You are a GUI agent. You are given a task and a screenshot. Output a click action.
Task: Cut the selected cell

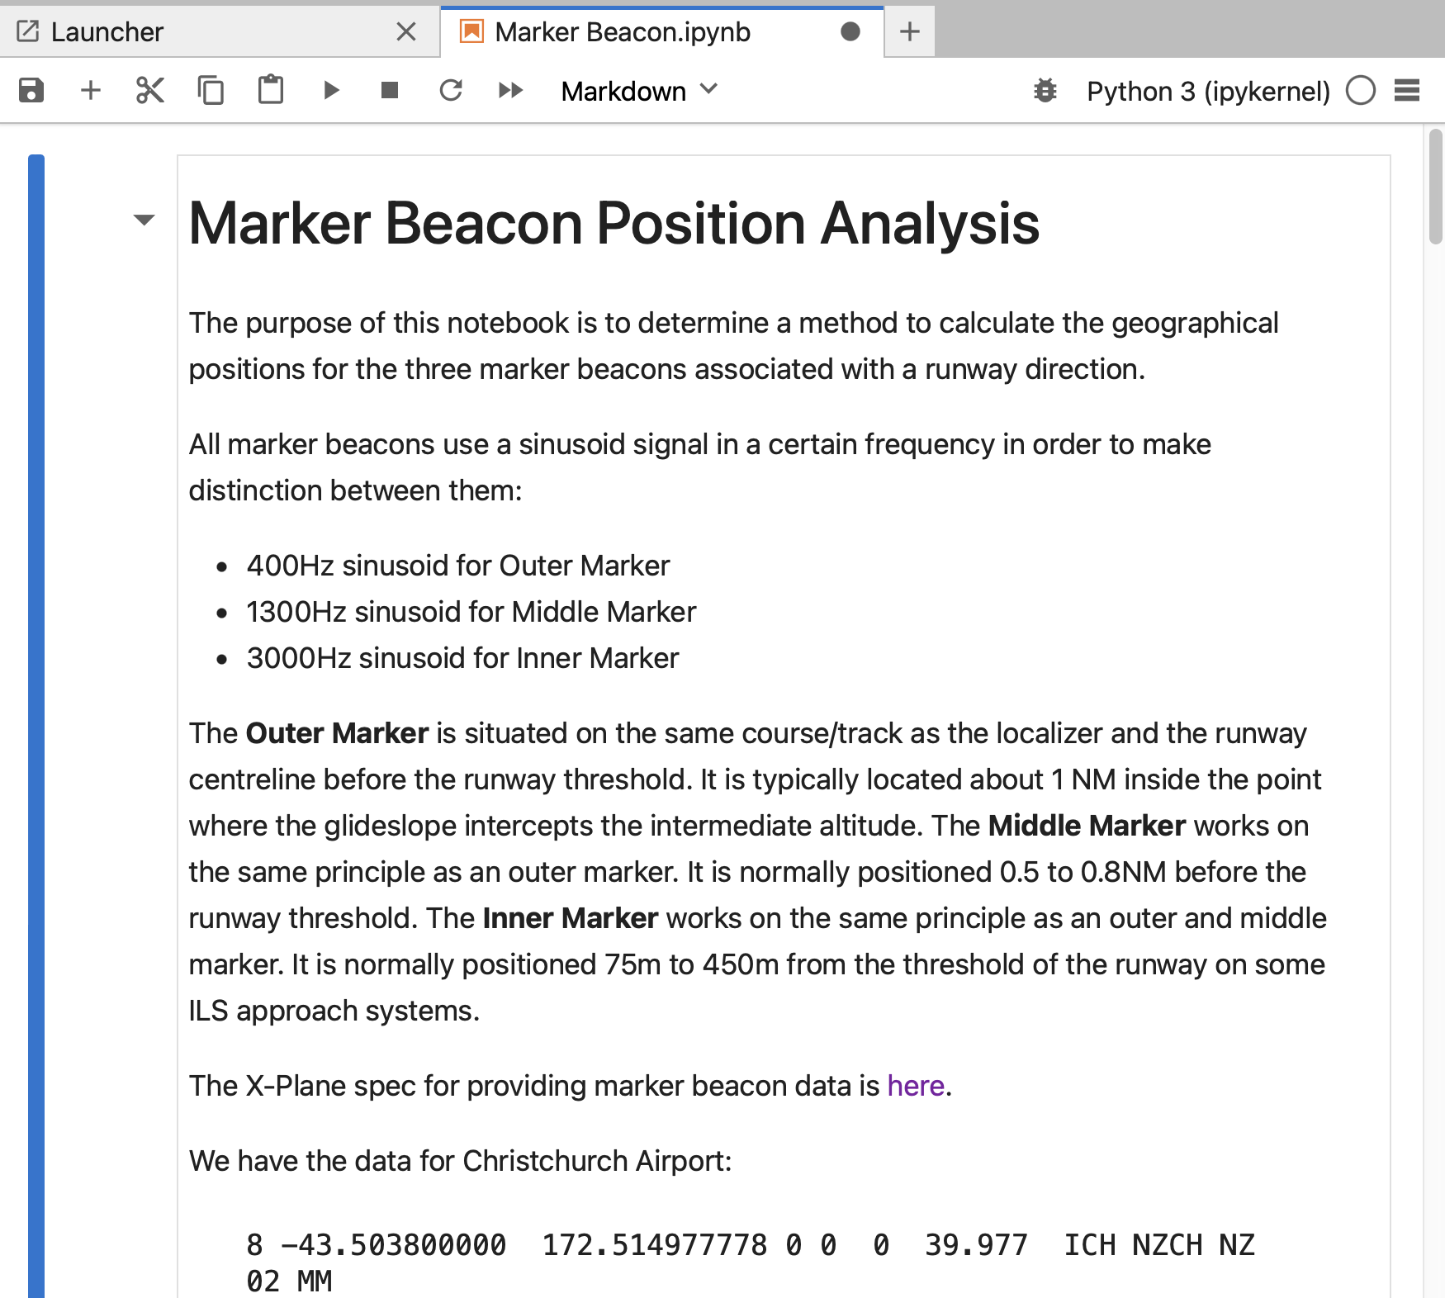tap(149, 91)
